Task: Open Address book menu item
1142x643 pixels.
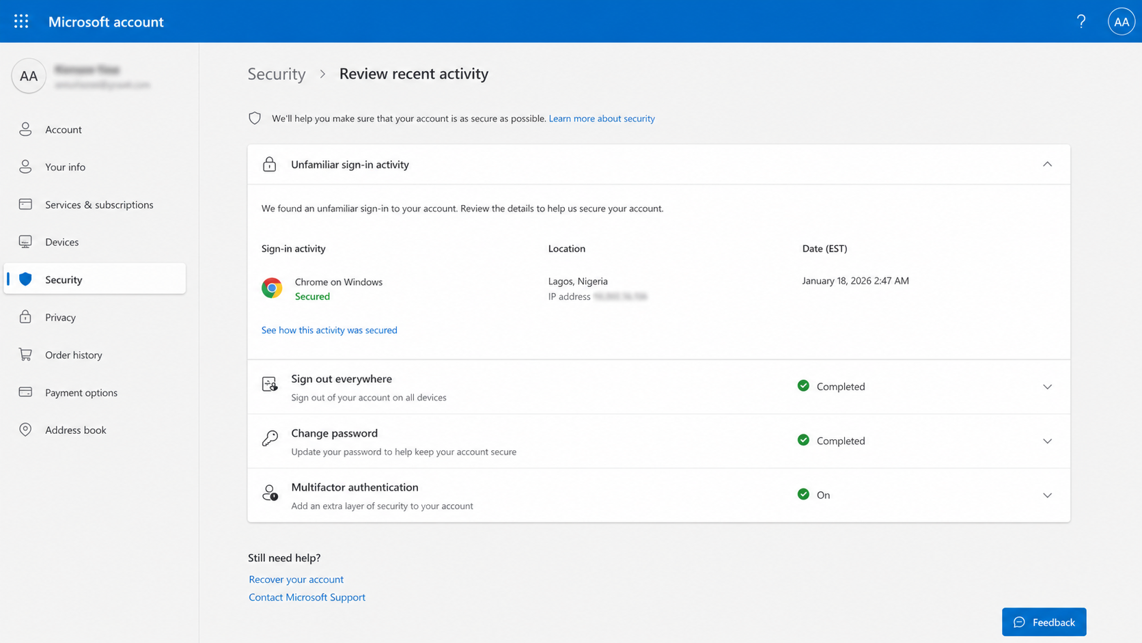Action: coord(95,430)
